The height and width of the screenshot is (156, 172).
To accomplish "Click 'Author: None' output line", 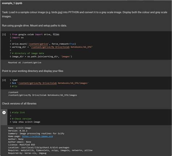I will tap(16, 139).
